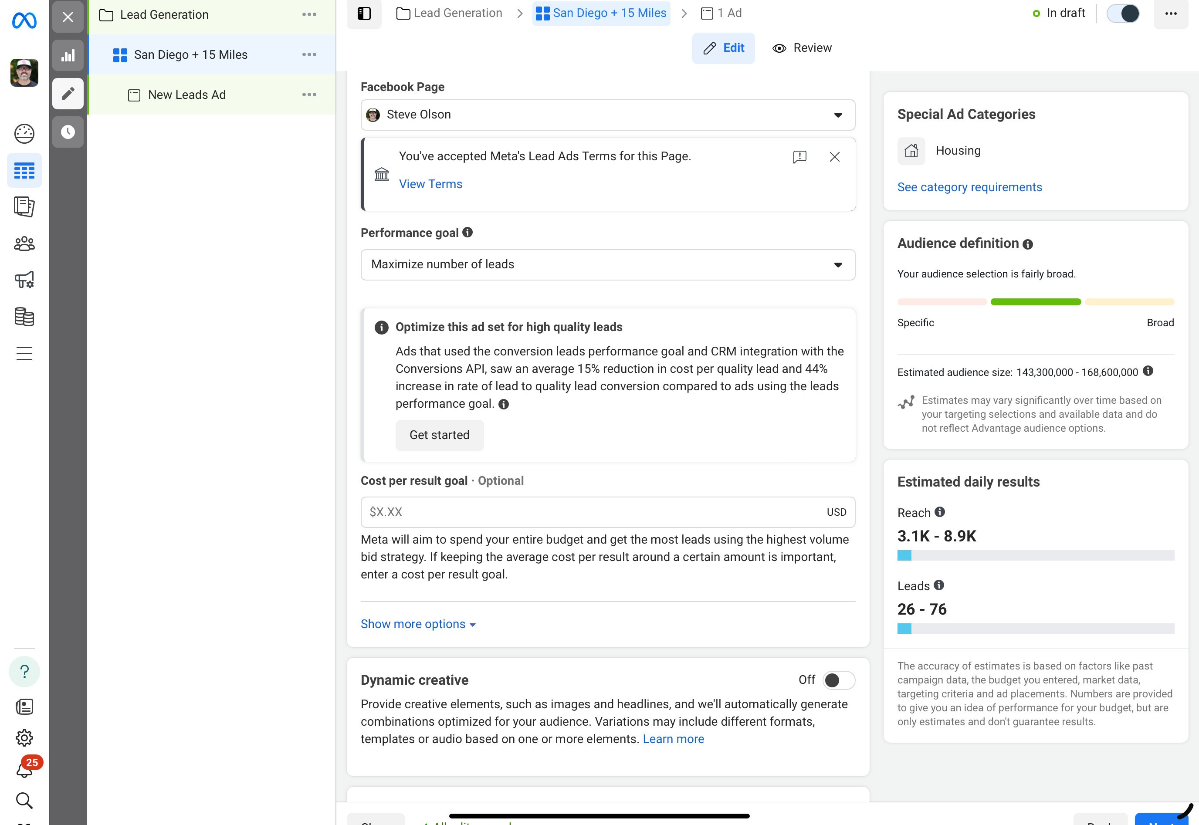This screenshot has width=1199, height=825.
Task: Open the billing coins stack icon
Action: click(24, 317)
